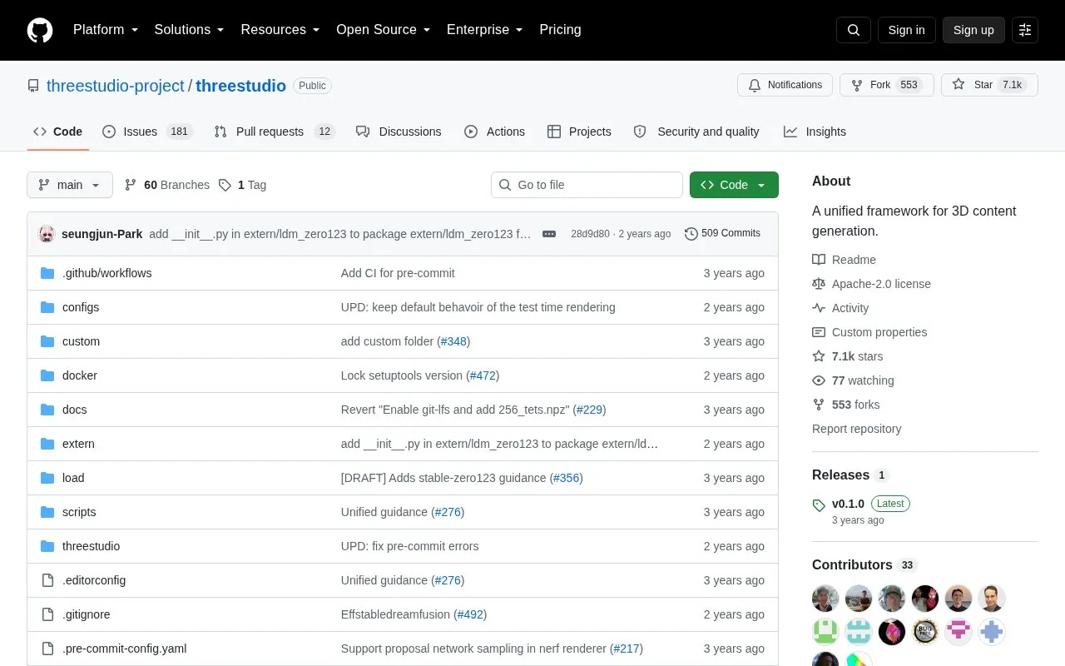Screen dimensions: 1065x666
Task: Fork the threestudio repository
Action: click(x=887, y=85)
